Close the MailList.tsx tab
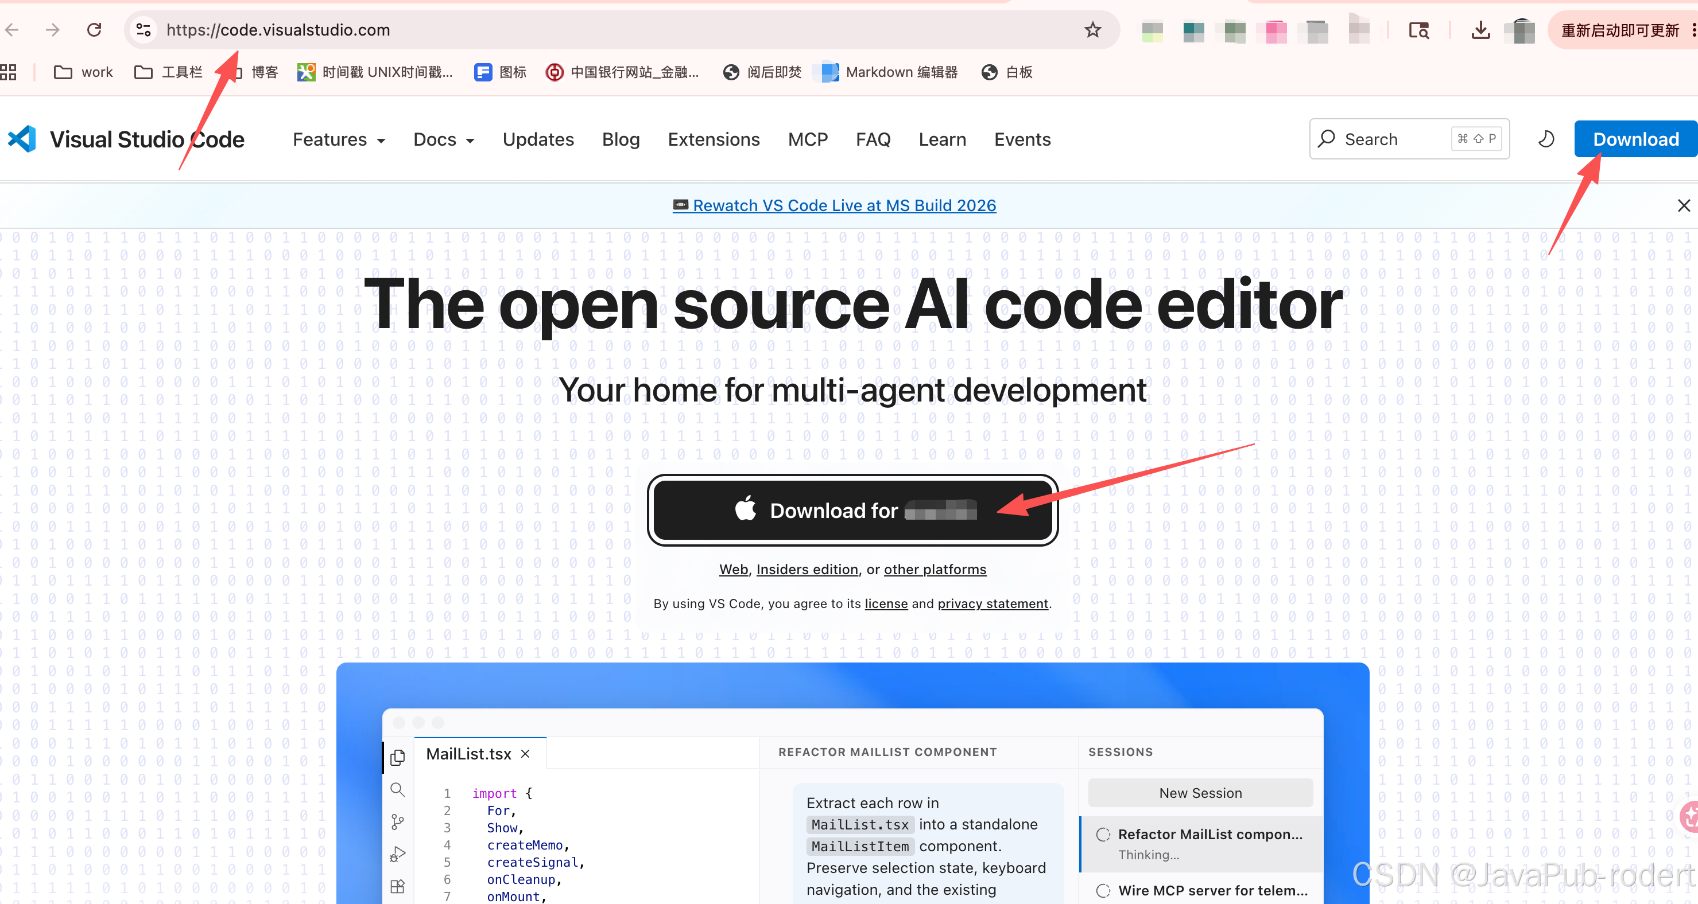The height and width of the screenshot is (904, 1698). coord(525,754)
